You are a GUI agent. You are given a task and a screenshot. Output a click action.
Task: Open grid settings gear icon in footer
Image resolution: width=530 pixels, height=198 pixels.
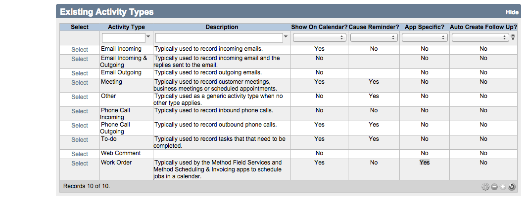(x=485, y=187)
